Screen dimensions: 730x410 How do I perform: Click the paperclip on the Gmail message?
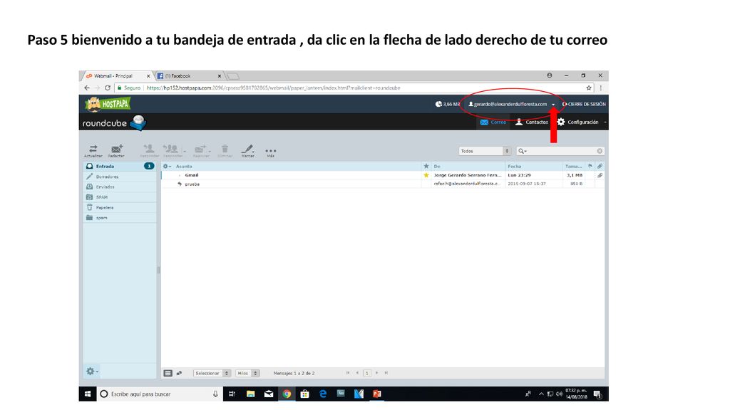tap(600, 175)
